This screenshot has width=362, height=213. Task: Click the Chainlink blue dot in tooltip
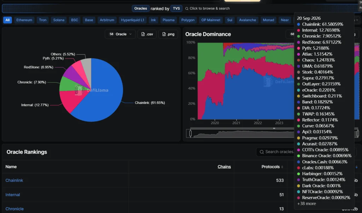pyautogui.click(x=298, y=24)
